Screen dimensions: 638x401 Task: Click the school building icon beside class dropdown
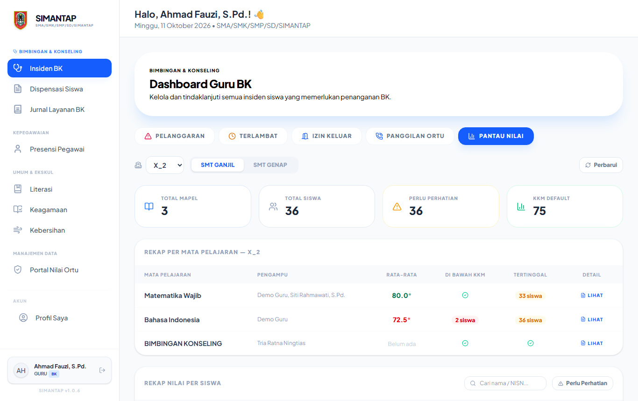click(138, 165)
